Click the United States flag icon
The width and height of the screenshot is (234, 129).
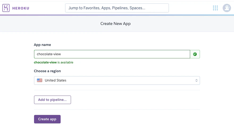click(40, 80)
